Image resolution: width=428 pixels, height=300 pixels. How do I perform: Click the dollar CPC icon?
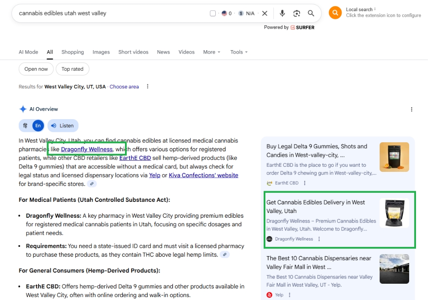[241, 13]
